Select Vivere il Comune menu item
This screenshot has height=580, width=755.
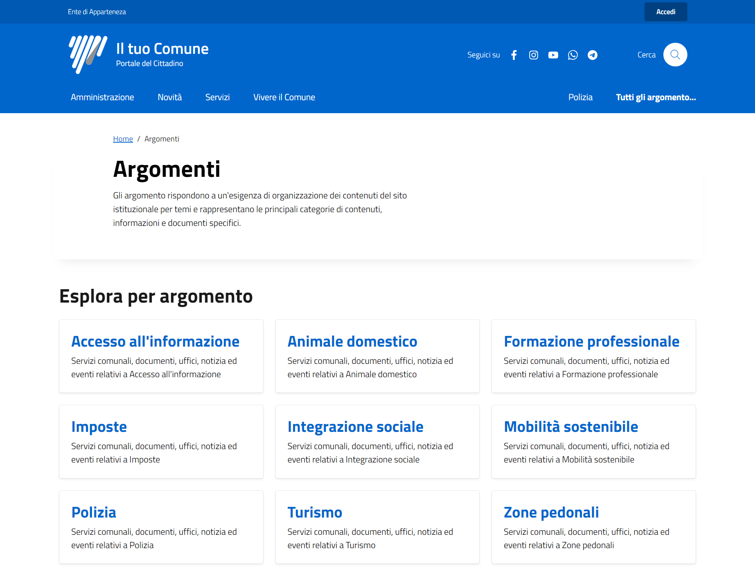tap(284, 97)
